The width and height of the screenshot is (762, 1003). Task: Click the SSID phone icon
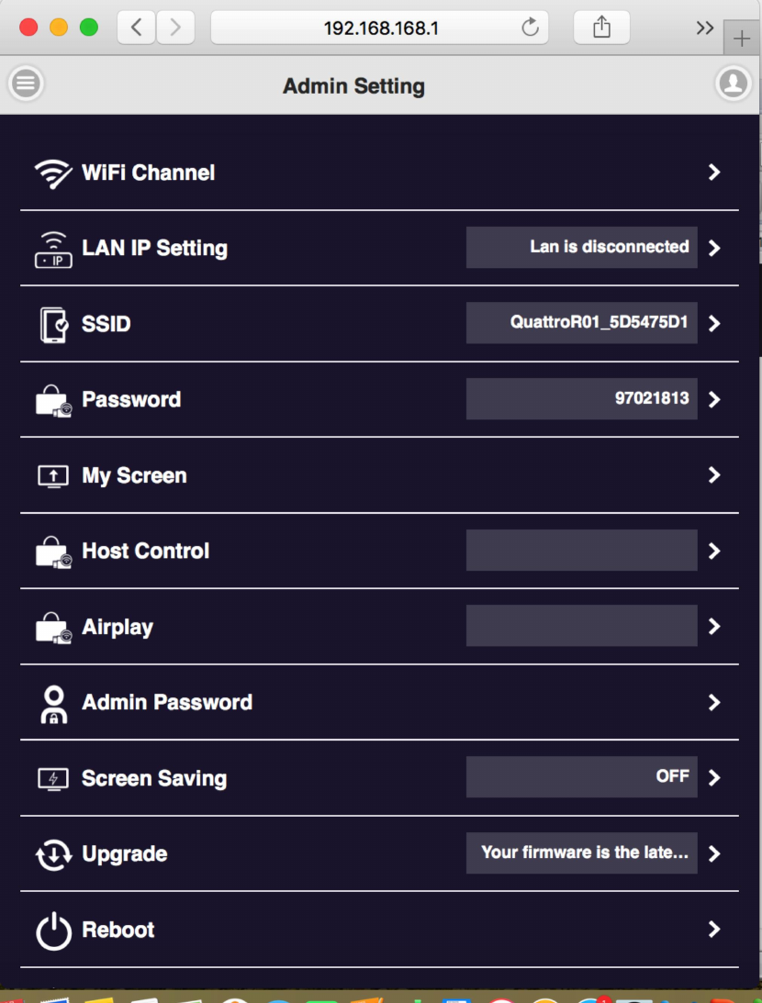(x=53, y=324)
